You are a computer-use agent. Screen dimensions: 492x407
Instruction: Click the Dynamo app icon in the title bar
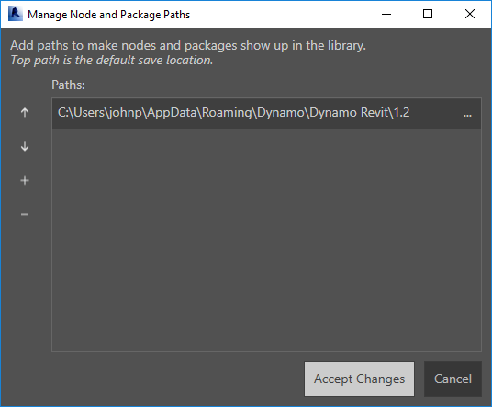tap(16, 14)
